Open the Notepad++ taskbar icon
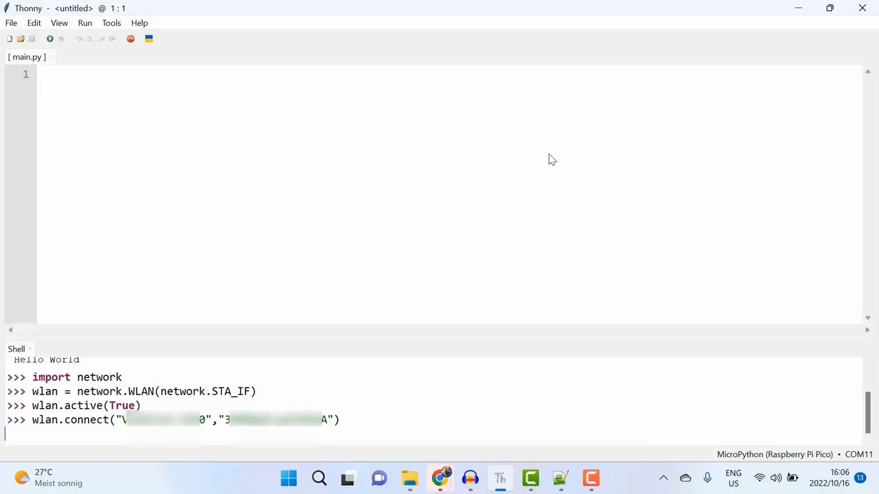 (x=561, y=478)
